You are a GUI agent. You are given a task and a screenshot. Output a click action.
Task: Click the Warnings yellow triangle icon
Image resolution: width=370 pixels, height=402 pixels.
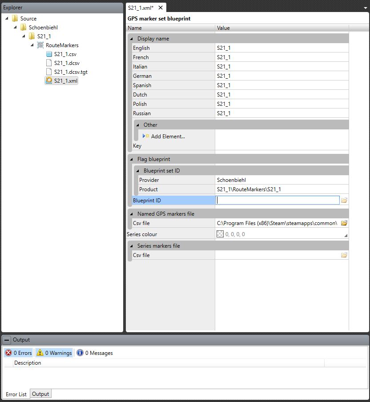coord(40,353)
